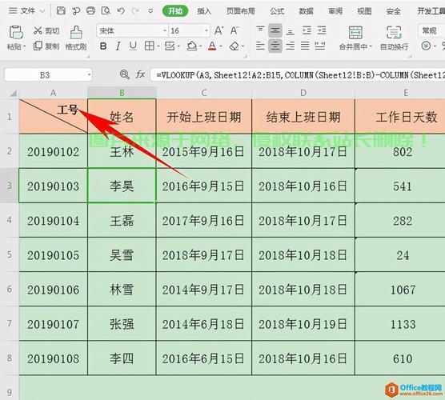
Task: Switch to the 视图 tab
Action: (364, 11)
